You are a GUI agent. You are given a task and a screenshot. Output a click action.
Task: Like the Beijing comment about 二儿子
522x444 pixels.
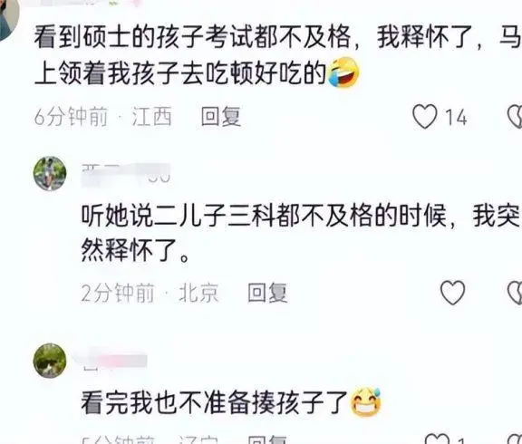[x=452, y=293]
